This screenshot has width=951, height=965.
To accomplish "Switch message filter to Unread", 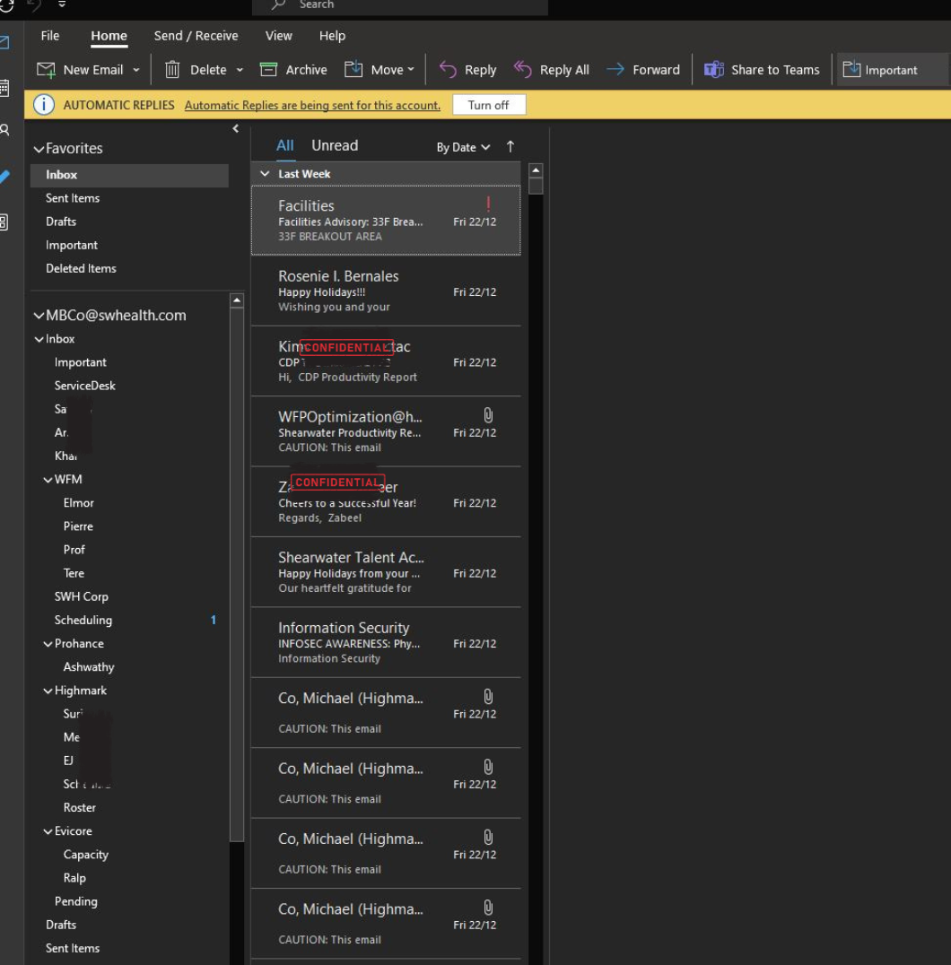I will click(x=335, y=145).
